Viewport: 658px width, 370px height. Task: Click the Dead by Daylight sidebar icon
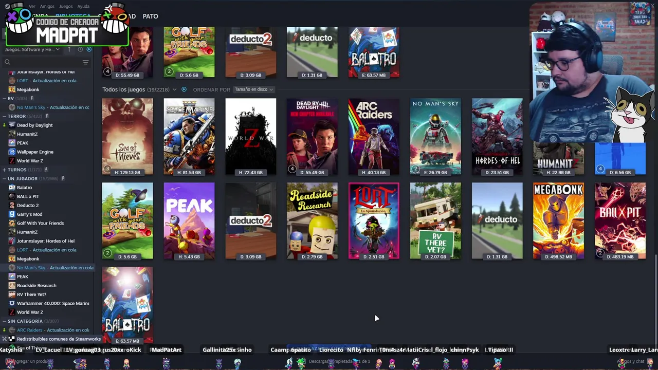tap(12, 125)
